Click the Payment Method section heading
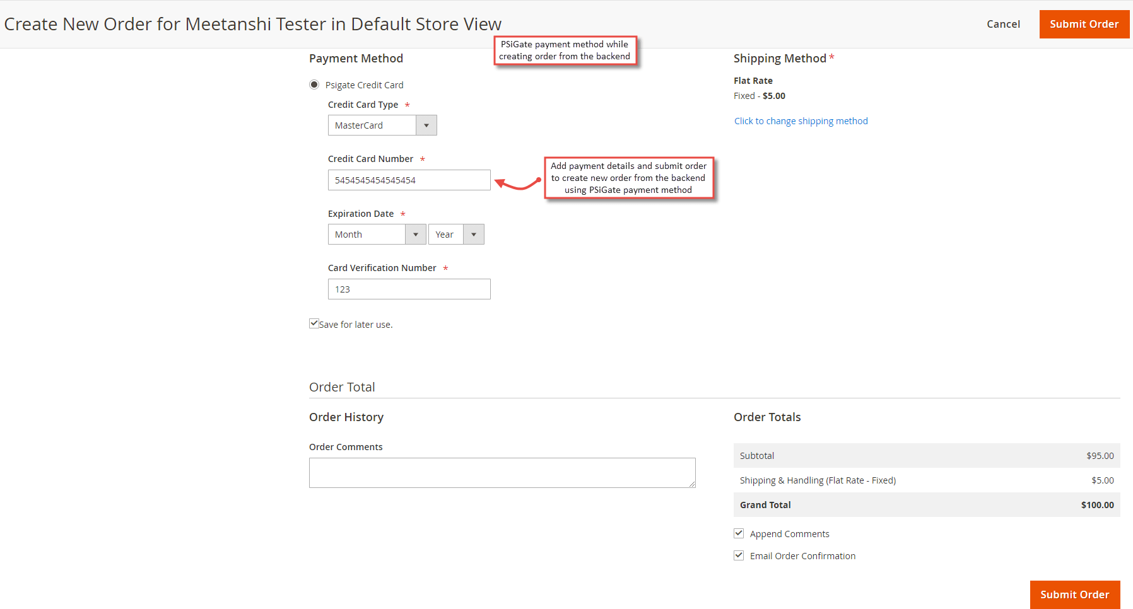This screenshot has height=609, width=1133. click(x=356, y=58)
